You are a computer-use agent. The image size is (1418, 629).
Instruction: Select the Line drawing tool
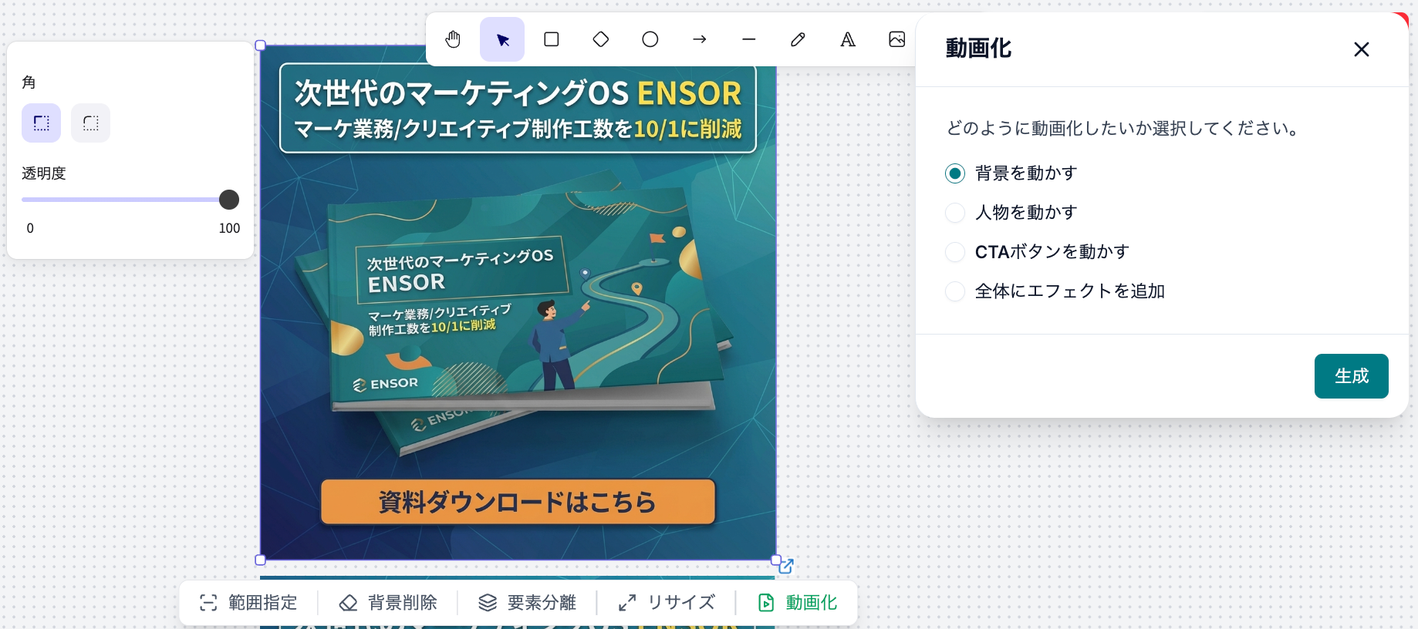coord(749,39)
